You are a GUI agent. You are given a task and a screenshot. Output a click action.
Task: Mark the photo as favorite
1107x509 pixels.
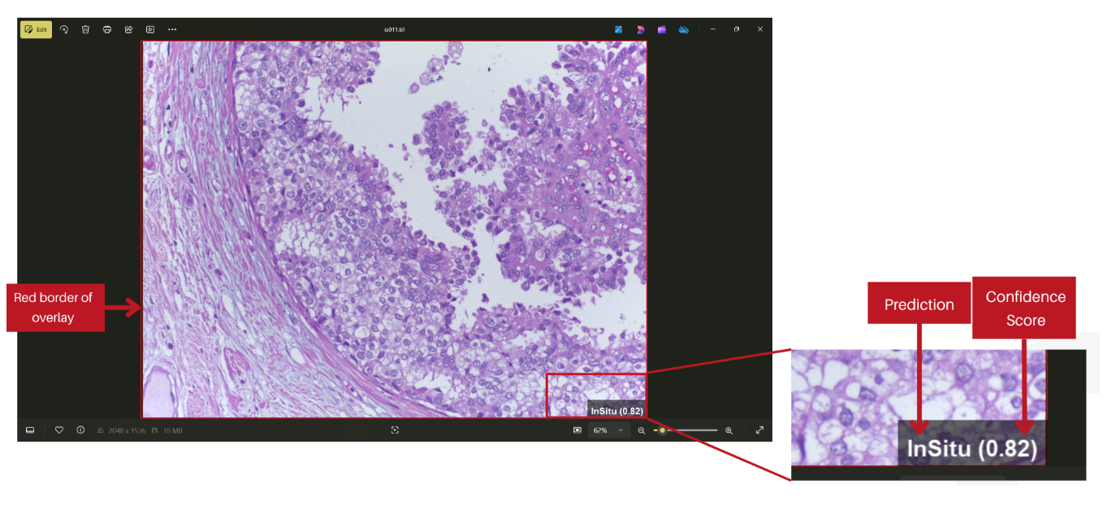58,429
